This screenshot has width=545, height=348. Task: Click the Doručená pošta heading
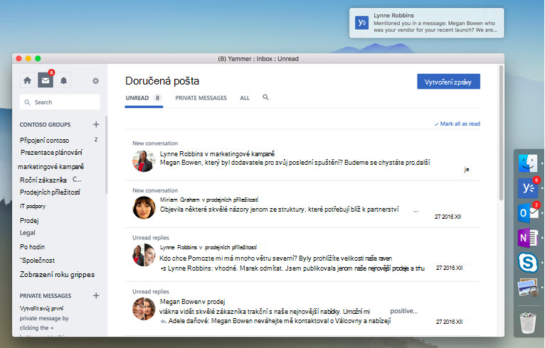click(x=162, y=81)
